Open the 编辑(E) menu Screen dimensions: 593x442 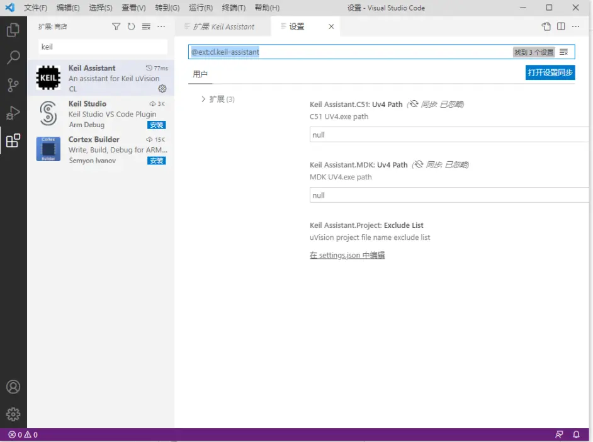coord(68,8)
